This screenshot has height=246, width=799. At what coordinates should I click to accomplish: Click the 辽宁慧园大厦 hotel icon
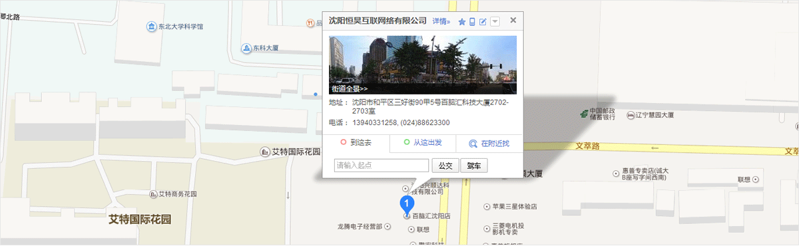(631, 115)
